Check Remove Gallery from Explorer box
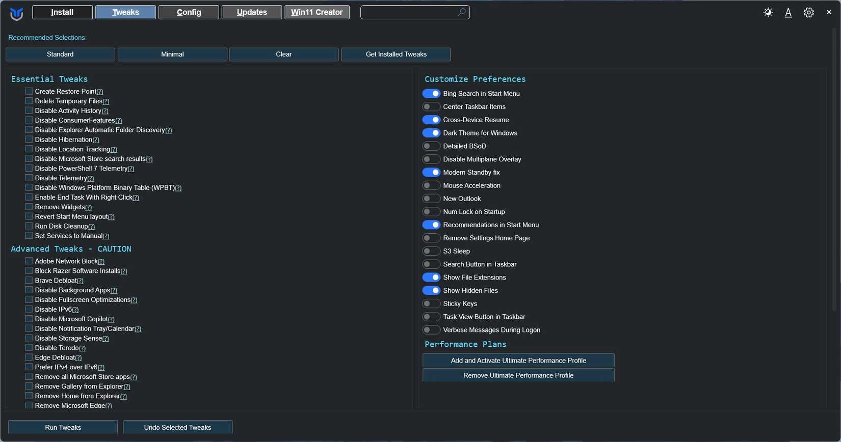 click(x=29, y=386)
